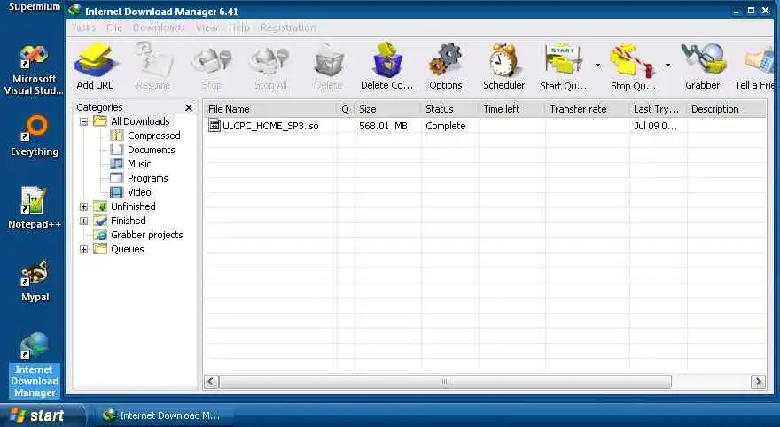The width and height of the screenshot is (780, 427).
Task: Click the horizontal scrollbar left arrow
Action: 211,381
